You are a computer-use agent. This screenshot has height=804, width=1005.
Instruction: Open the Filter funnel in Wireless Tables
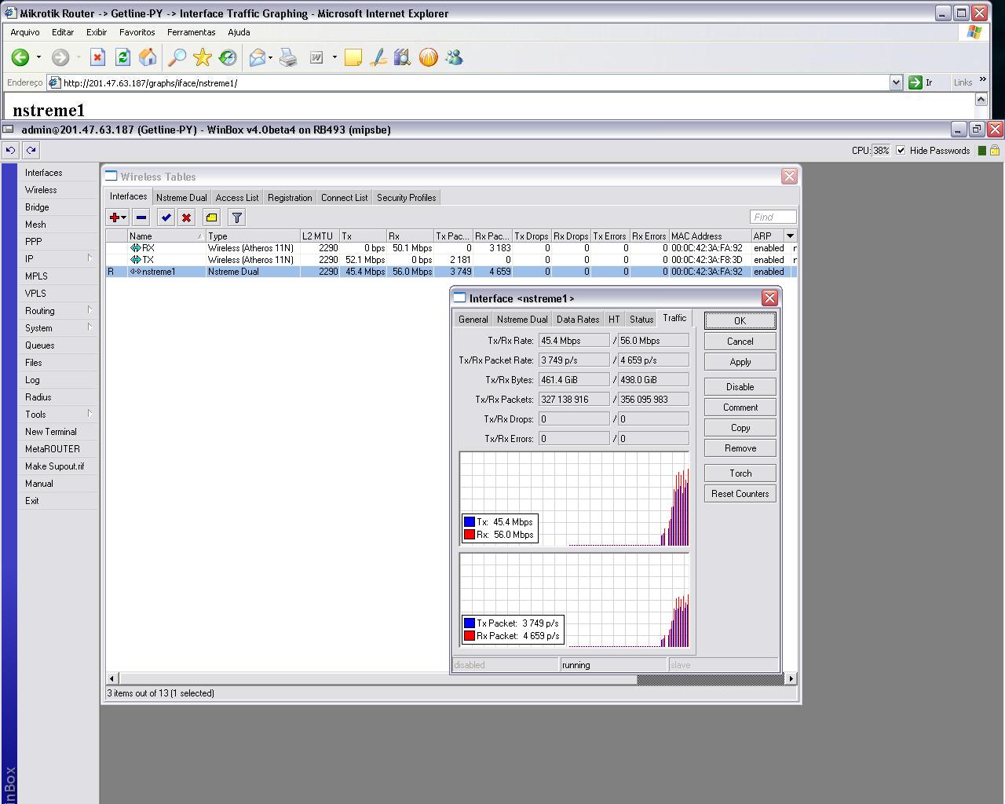[236, 217]
